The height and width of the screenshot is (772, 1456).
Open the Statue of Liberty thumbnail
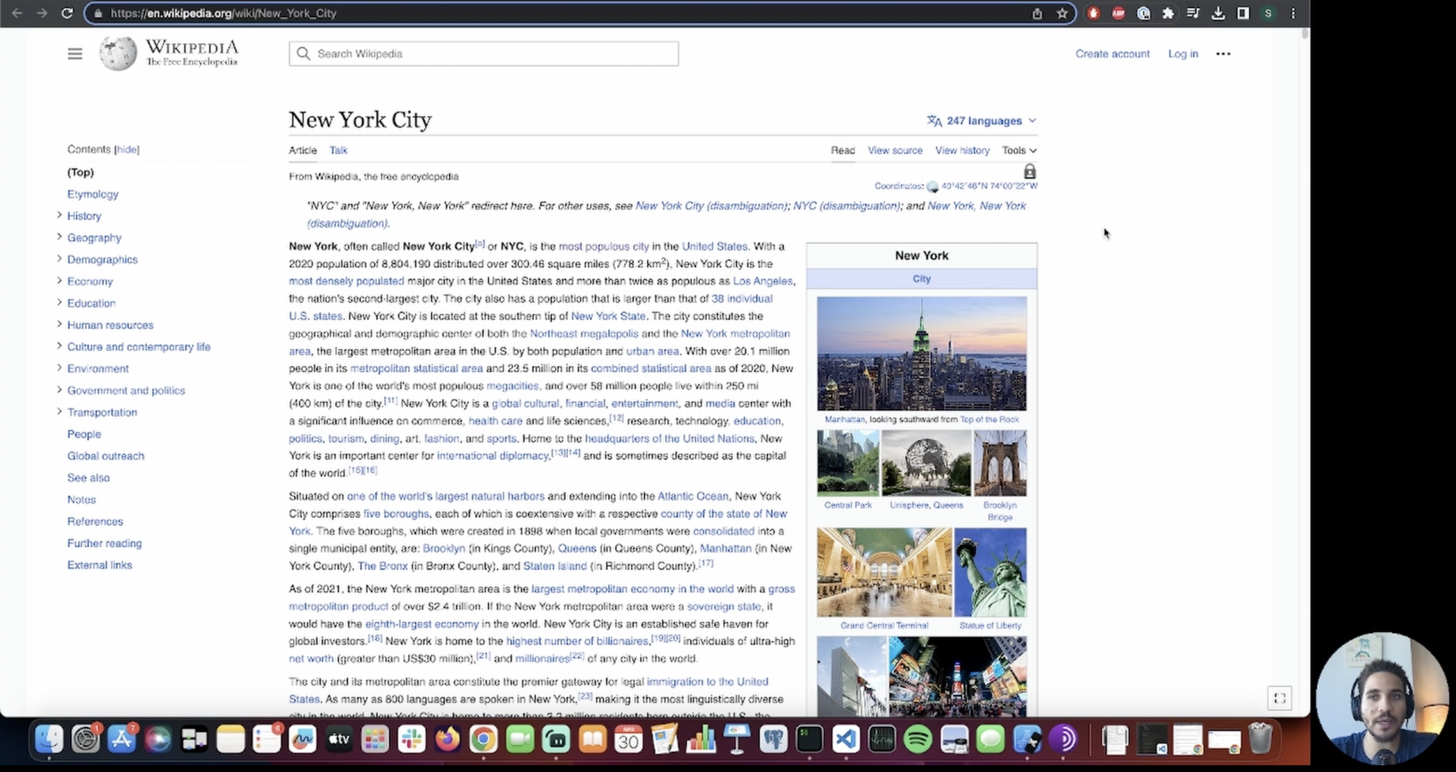coord(990,572)
